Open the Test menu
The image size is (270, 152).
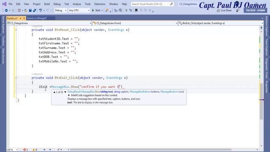[67, 4]
